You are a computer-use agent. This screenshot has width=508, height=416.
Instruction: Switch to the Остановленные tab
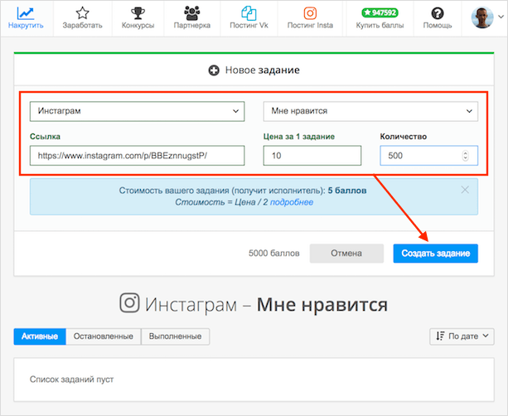[x=104, y=336]
